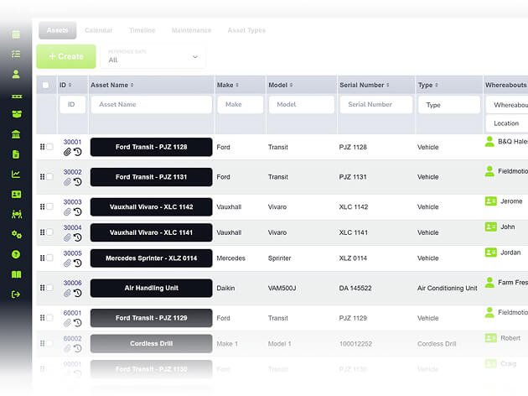Open the open book icon in sidebar
The height and width of the screenshot is (396, 528).
click(16, 274)
